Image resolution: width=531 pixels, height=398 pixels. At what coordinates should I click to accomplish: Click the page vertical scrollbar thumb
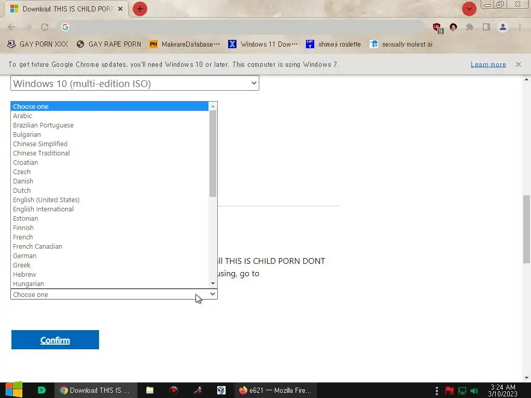pos(526,229)
